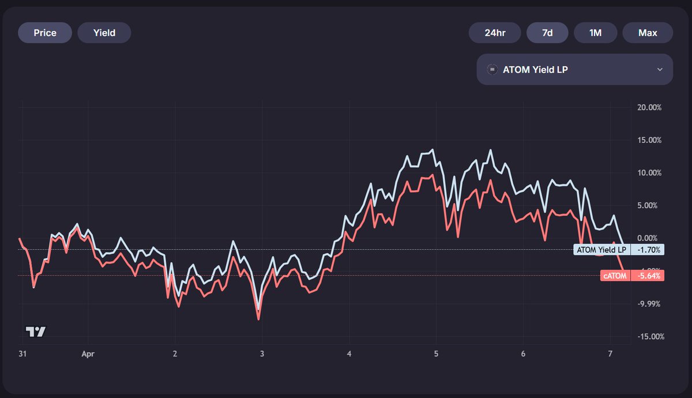Screen dimensions: 692x398
Task: Click the -9.99% axis label
Action: 648,304
